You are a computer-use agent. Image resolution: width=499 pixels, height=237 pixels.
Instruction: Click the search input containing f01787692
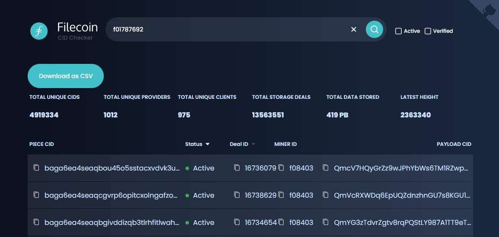pos(225,29)
